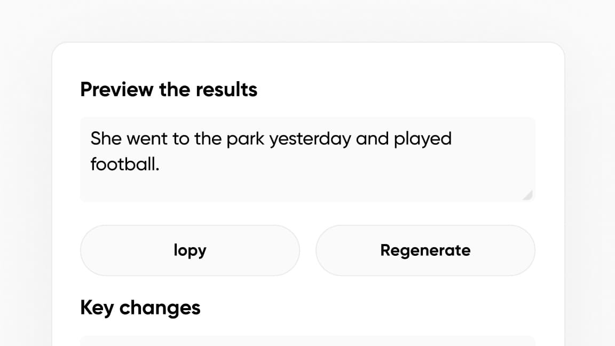Click the Key changes box below the heading
Image resolution: width=615 pixels, height=346 pixels.
coord(307,341)
